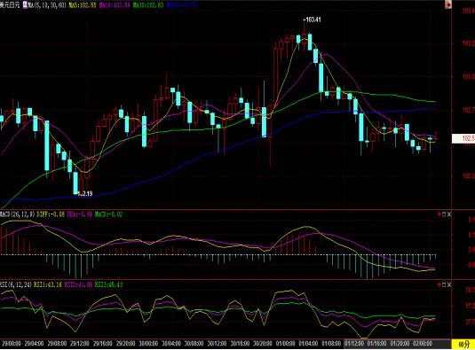Screen dimensions: 475x350
Task: Click the purple DEA value label
Action: (79, 214)
